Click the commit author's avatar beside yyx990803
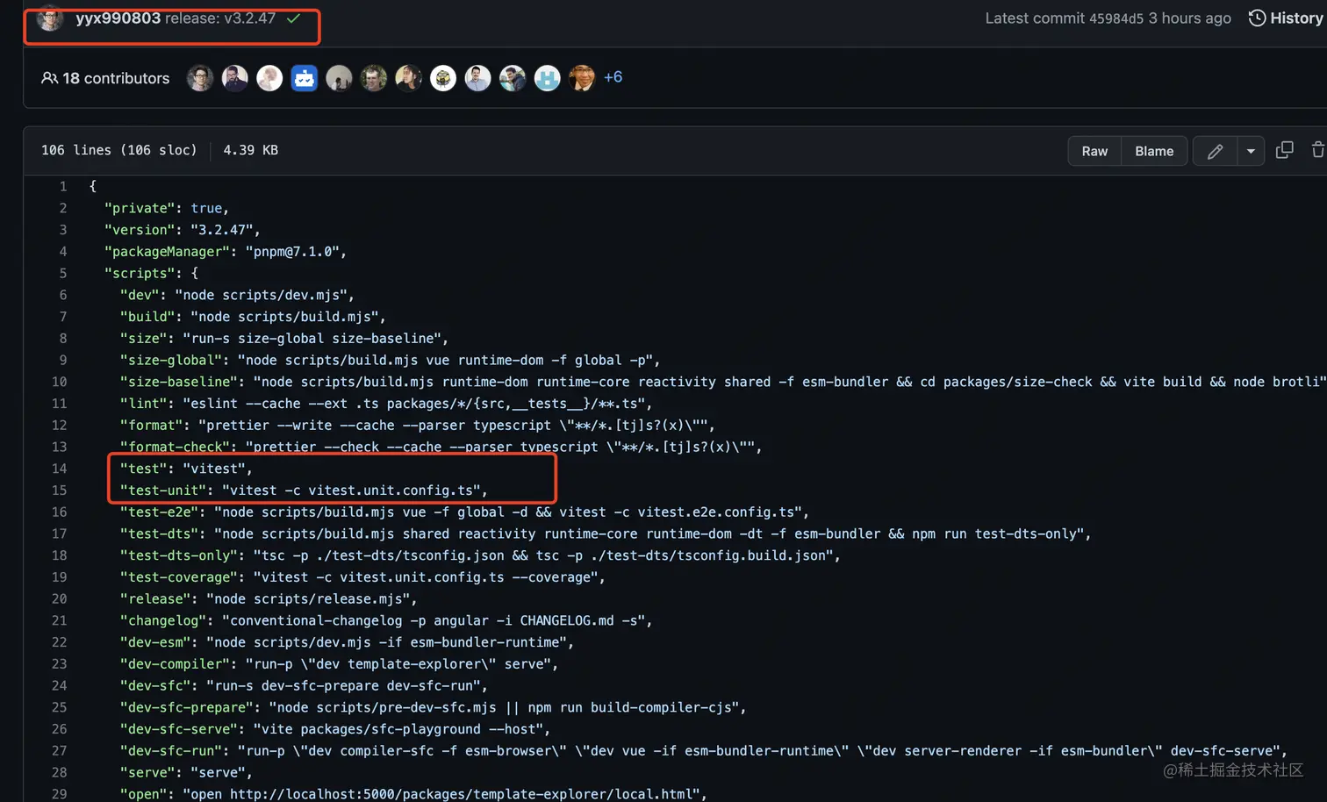The width and height of the screenshot is (1327, 802). (50, 18)
